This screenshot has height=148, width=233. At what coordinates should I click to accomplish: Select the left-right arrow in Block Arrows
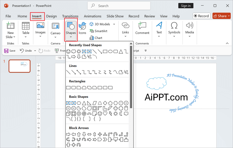coord(89,134)
